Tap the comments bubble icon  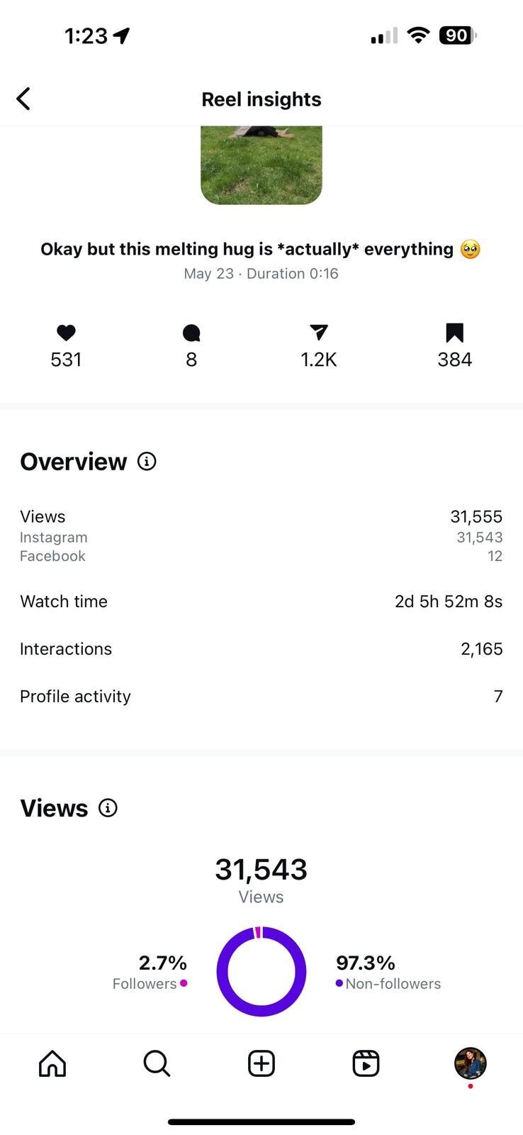click(x=191, y=333)
